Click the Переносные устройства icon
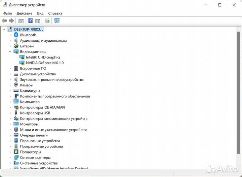Image resolution: width=242 pixels, height=177 pixels. (x=16, y=141)
